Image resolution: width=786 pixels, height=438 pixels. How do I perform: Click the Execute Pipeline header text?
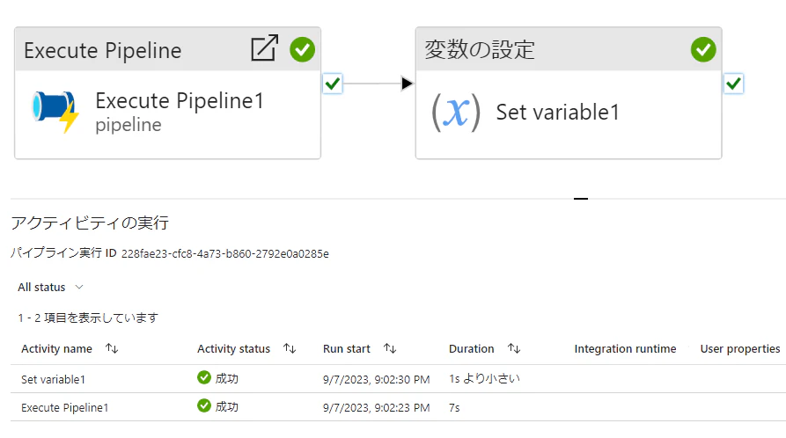[x=103, y=51]
